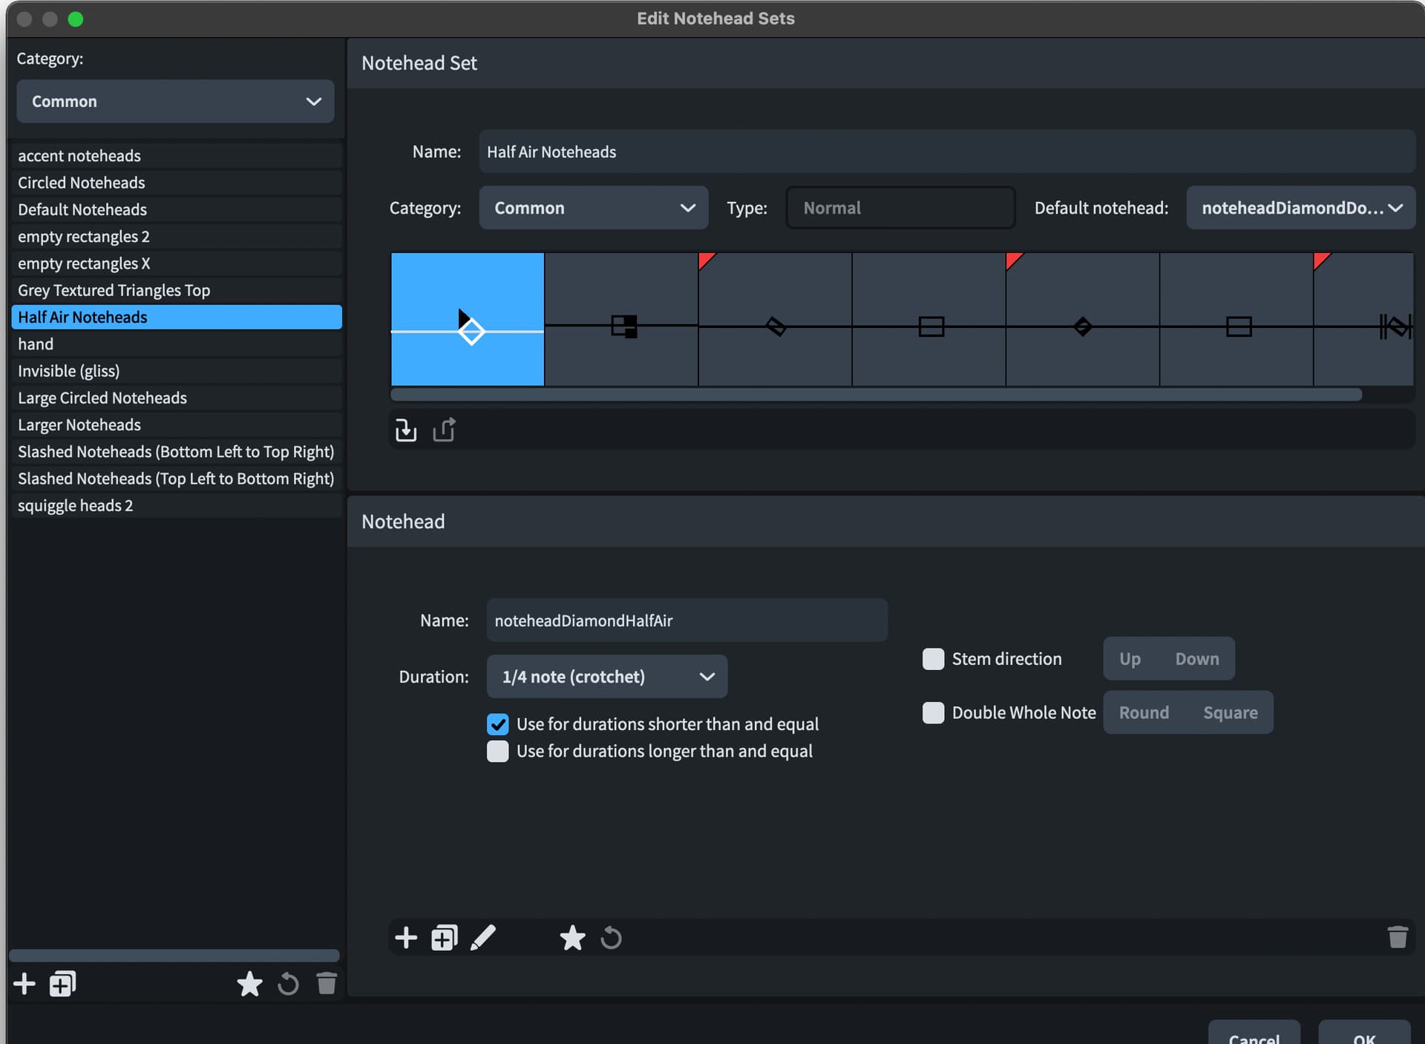Open the Duration dropdown
This screenshot has height=1044, width=1425.
pos(606,677)
